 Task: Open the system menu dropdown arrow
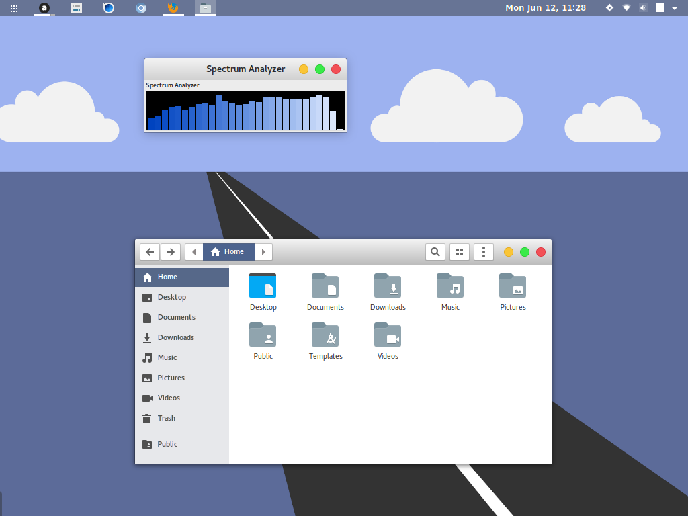tap(675, 8)
